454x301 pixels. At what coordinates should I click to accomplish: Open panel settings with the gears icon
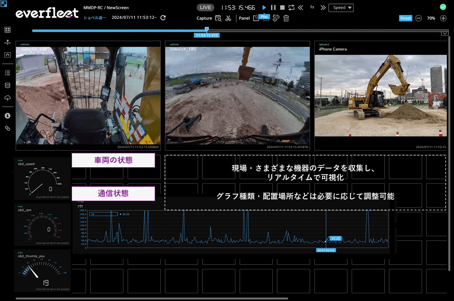(x=276, y=18)
